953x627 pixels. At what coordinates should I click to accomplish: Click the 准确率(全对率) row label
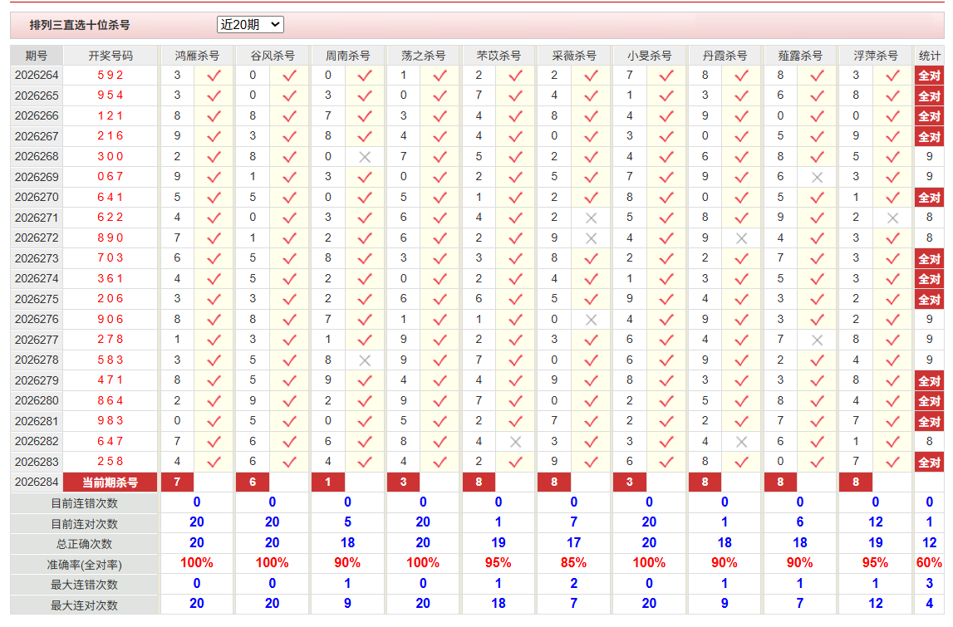[x=85, y=565]
